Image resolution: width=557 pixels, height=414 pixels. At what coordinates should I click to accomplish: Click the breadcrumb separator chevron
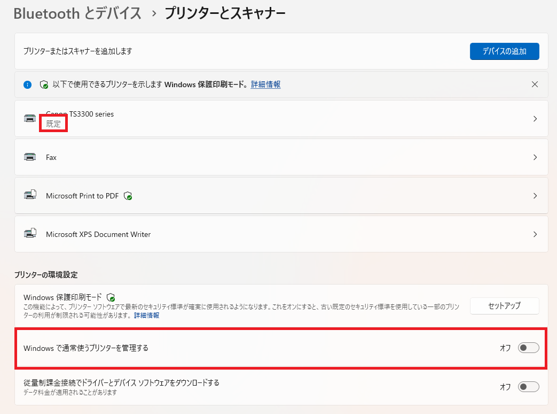pyautogui.click(x=154, y=14)
